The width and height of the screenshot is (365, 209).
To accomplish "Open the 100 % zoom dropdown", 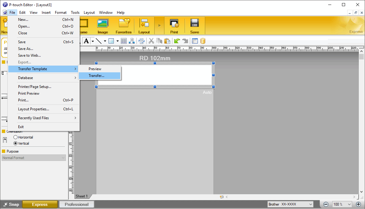I will (x=342, y=204).
